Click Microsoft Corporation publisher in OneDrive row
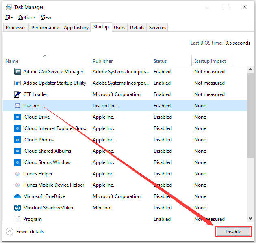This screenshot has width=256, height=243. click(x=117, y=196)
